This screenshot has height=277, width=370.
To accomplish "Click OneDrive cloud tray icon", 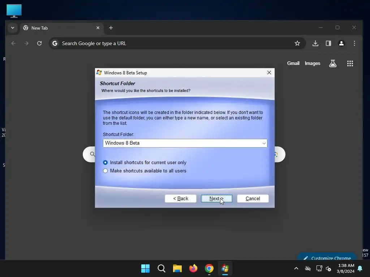I will 308,268.
